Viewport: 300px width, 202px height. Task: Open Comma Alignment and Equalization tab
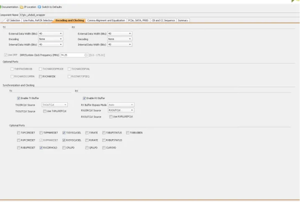pos(106,20)
